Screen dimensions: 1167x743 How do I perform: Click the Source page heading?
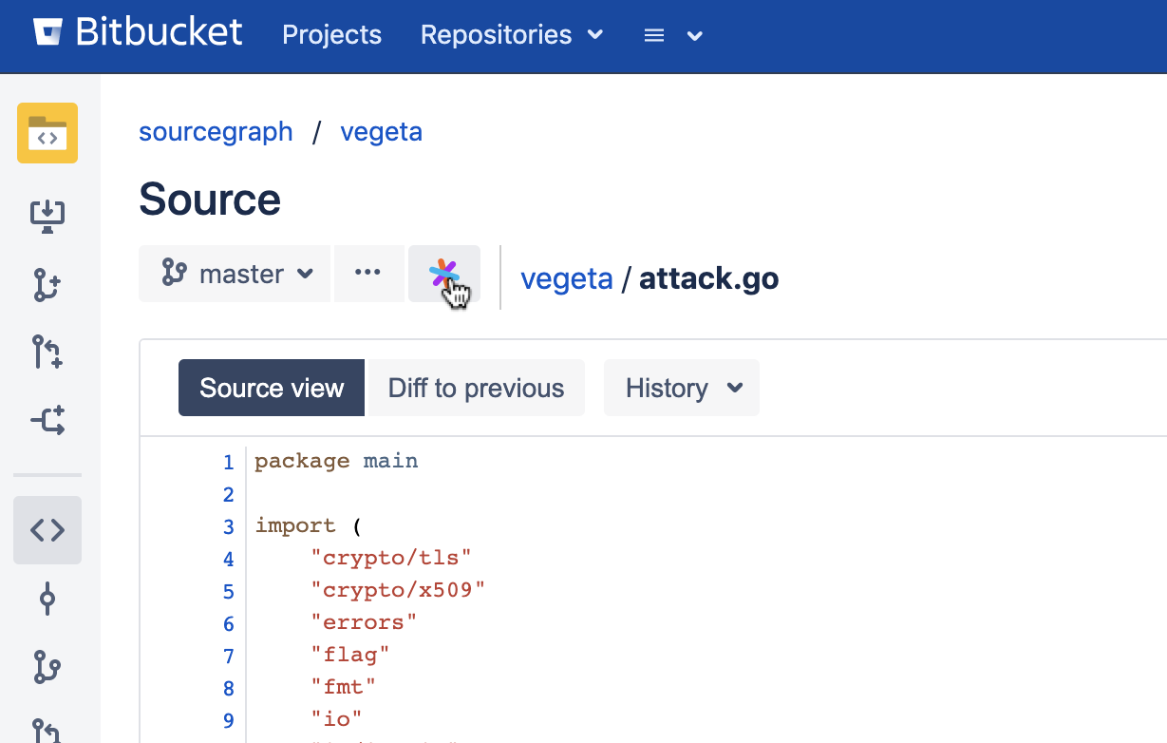[x=210, y=200]
